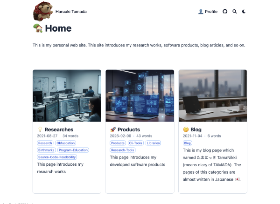Viewport: 280px width, 204px height.
Task: Select the Birthmarks tag
Action: coord(46,150)
